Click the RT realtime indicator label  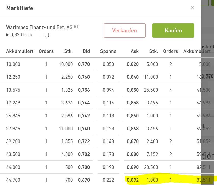point(76,26)
